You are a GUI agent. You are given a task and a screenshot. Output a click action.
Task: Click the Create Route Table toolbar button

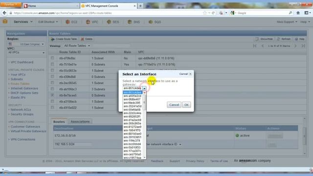(x=64, y=39)
